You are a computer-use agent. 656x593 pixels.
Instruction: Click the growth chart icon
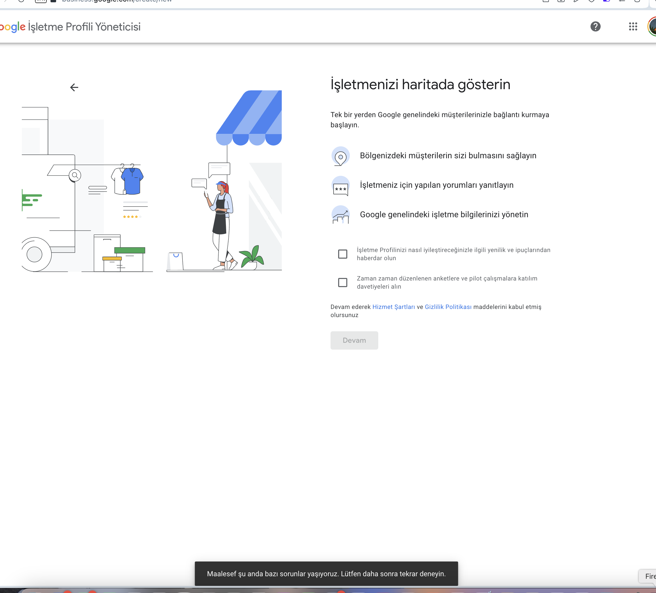coord(340,215)
